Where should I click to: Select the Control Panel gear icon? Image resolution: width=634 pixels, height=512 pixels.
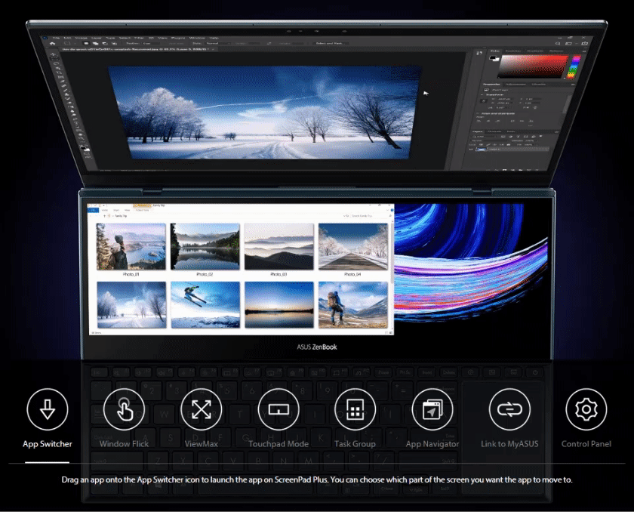pyautogui.click(x=586, y=409)
